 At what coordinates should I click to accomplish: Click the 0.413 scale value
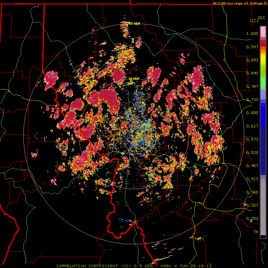coord(252,179)
